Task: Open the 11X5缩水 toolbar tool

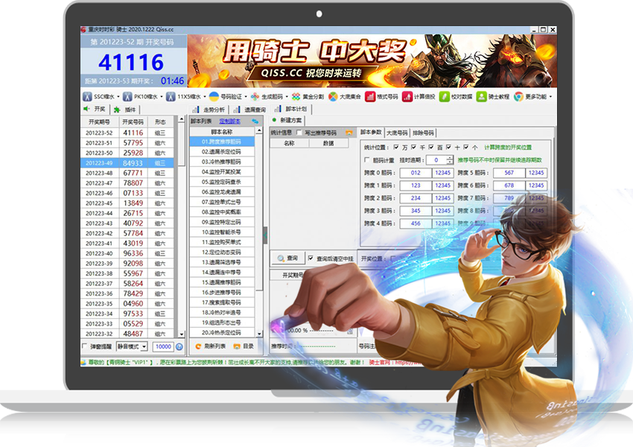Action: (x=184, y=97)
